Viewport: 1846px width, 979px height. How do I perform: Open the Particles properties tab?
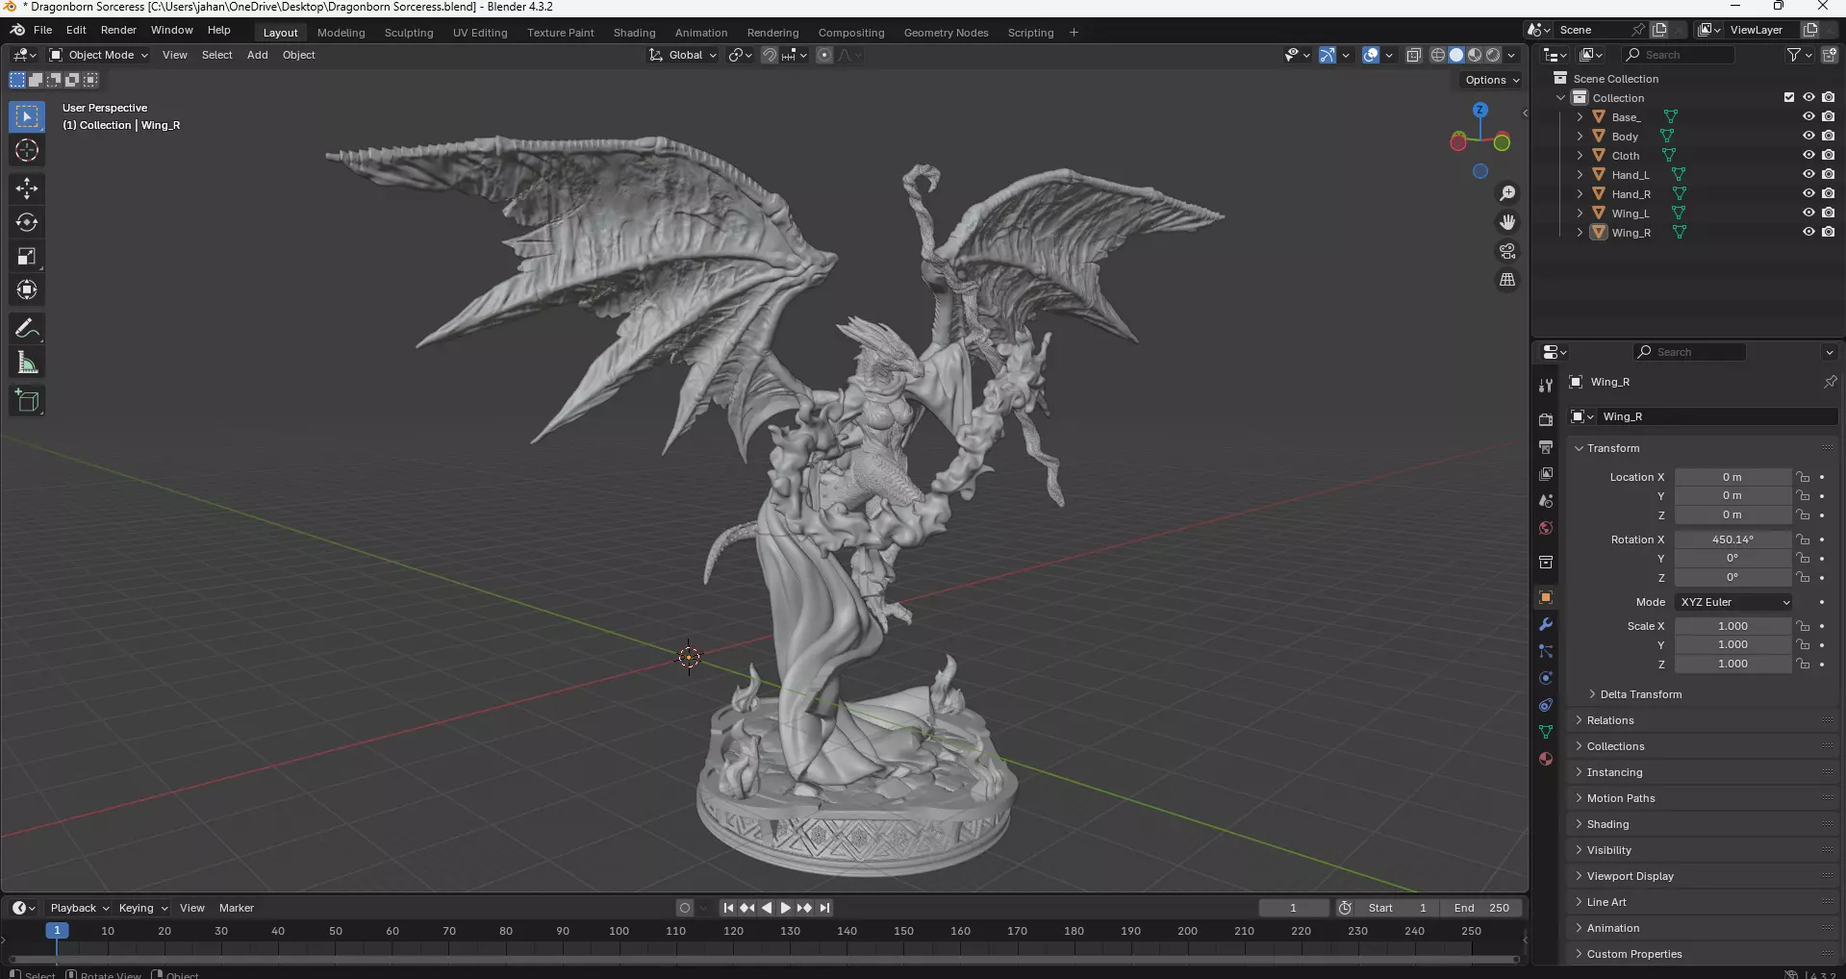[1546, 651]
